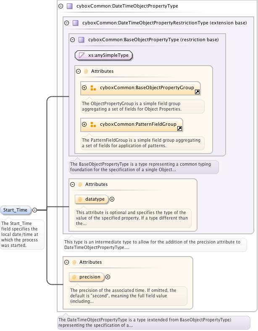This screenshot has height=331, width=258.
Task: Expand the precision attribute details
Action: click(x=108, y=277)
